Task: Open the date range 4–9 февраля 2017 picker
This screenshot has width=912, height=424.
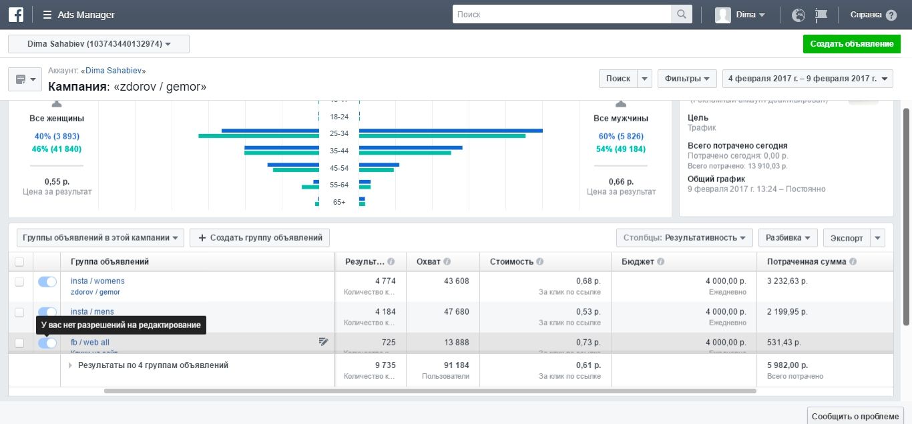Action: [x=808, y=79]
